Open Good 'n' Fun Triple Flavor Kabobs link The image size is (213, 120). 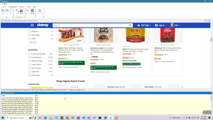[71, 50]
